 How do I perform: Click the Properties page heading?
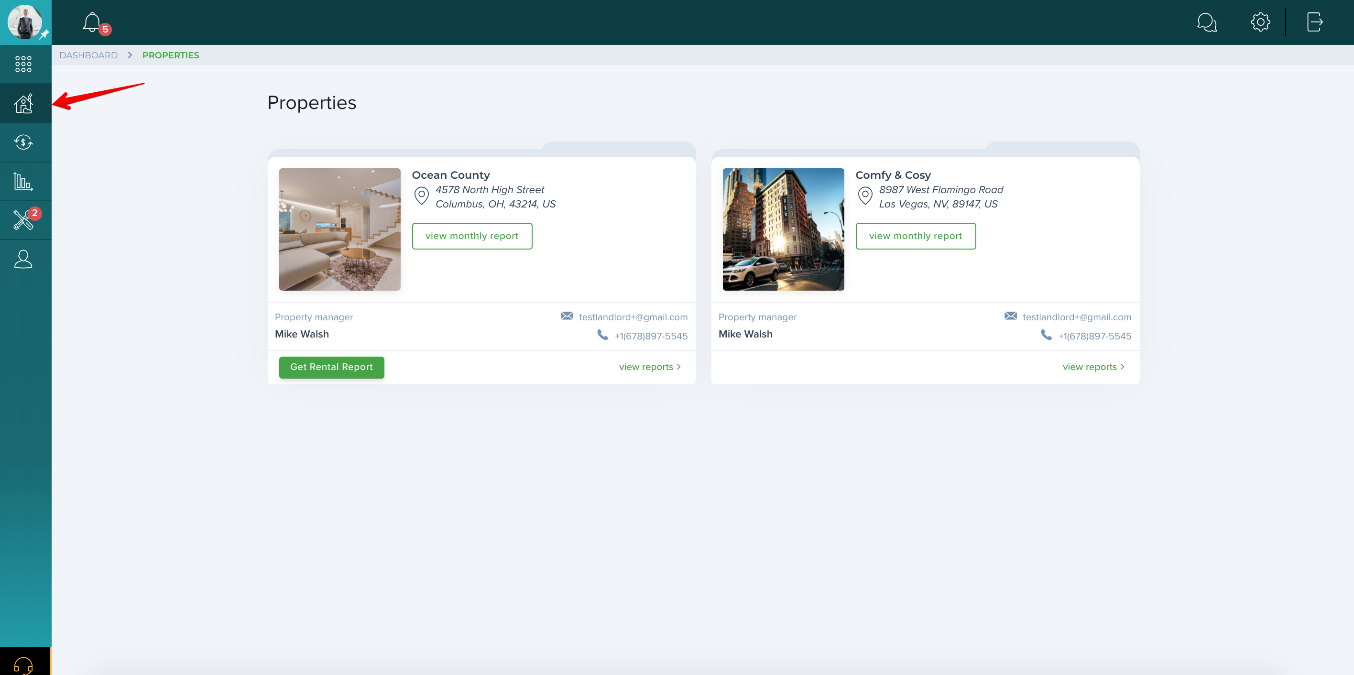click(312, 102)
